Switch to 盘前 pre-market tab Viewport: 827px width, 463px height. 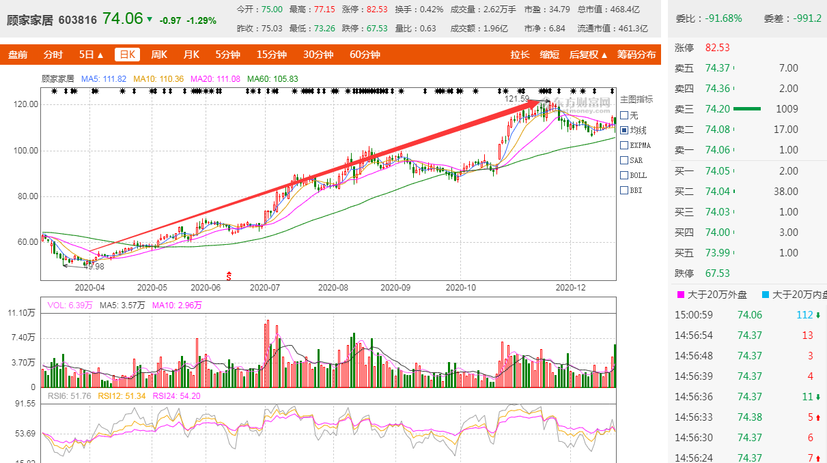[x=18, y=55]
